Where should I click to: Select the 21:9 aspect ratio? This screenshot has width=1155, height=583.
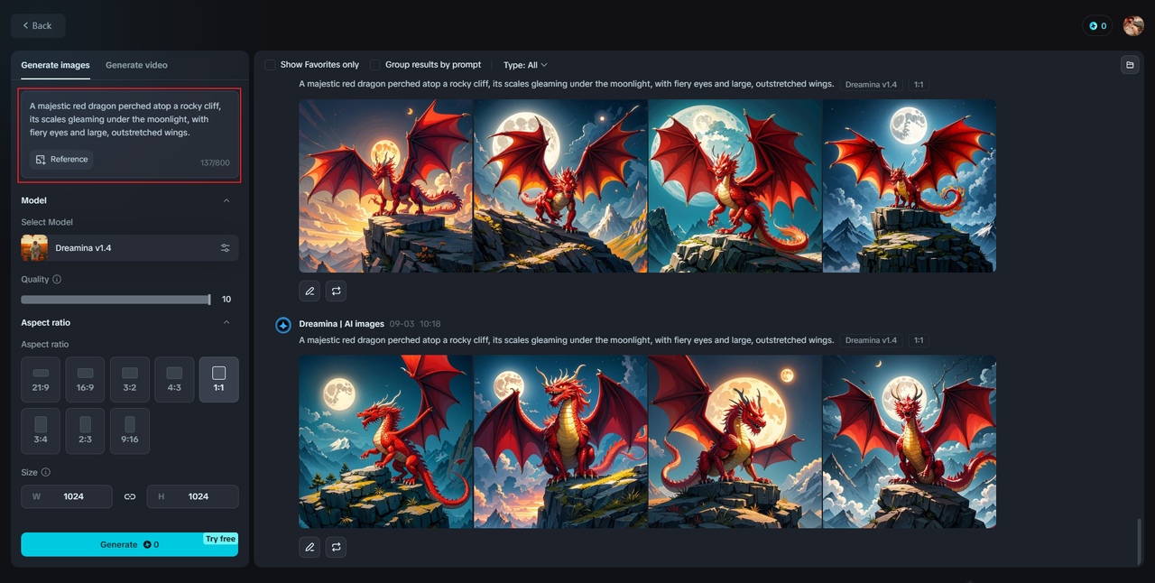(x=41, y=380)
